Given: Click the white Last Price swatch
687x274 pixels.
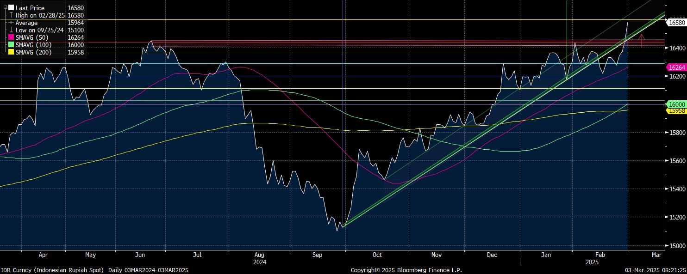Looking at the screenshot, I should tap(11, 8).
